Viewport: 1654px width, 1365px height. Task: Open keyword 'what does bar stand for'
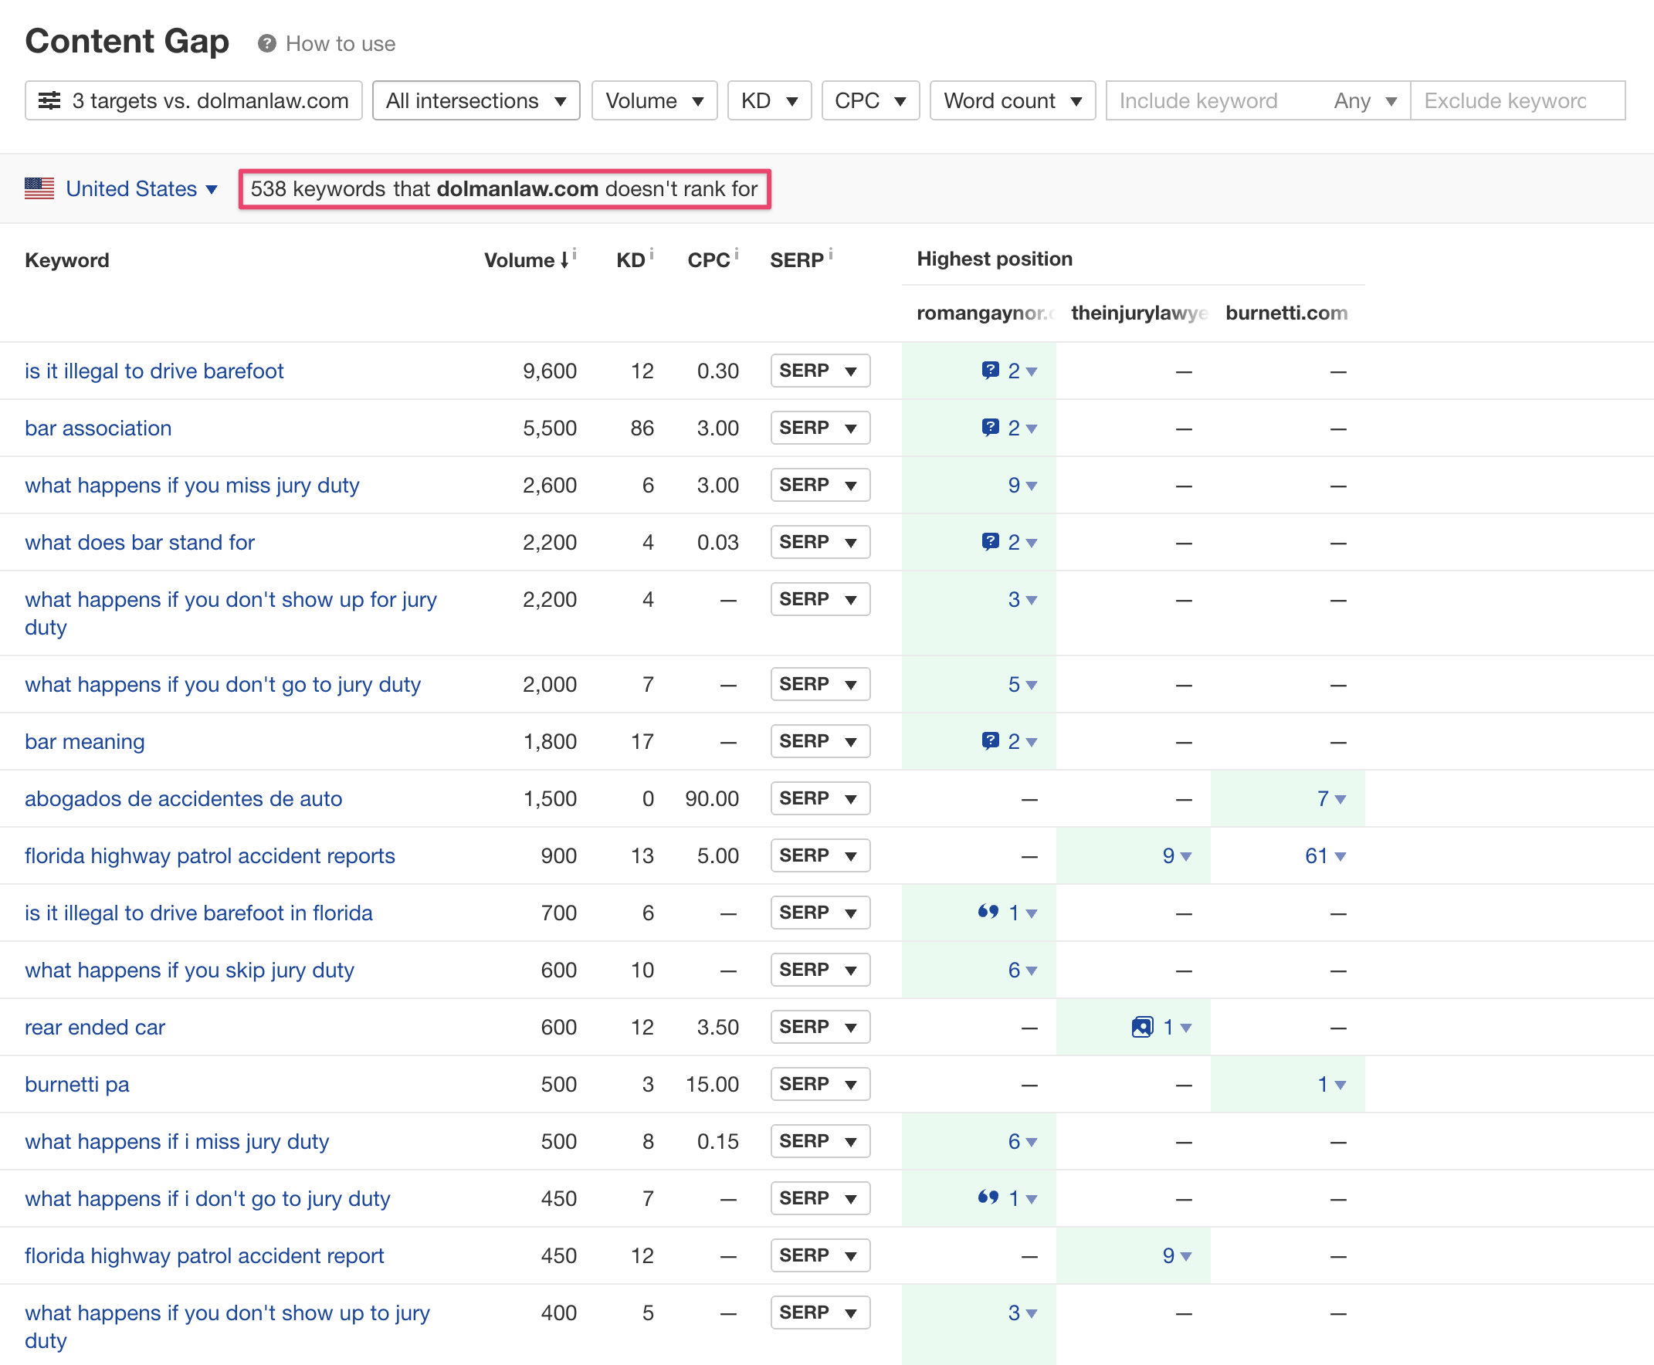click(x=140, y=543)
